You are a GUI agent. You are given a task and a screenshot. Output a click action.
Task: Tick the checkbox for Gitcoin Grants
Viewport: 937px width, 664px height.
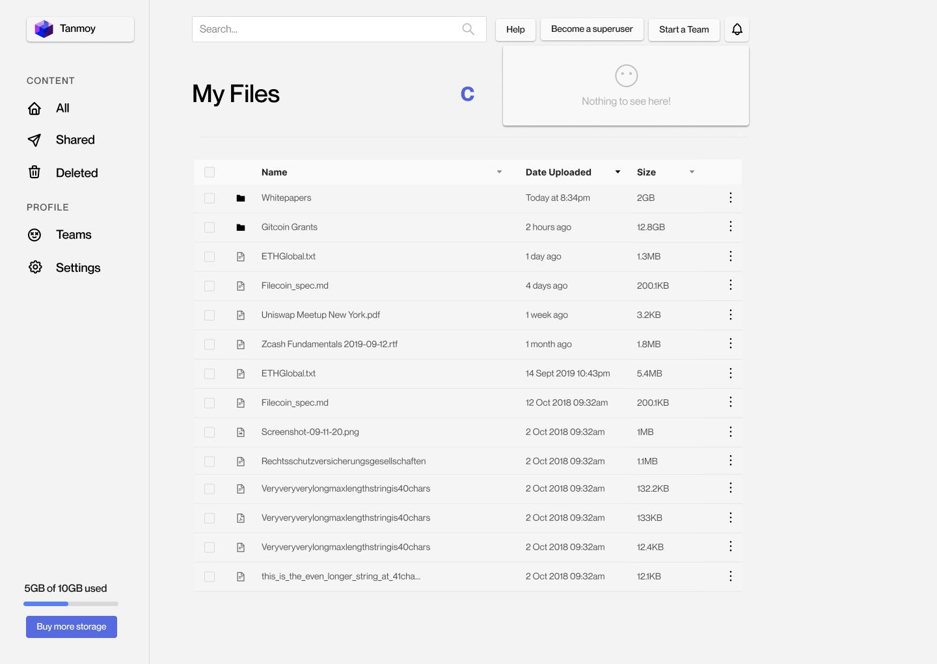click(x=210, y=227)
